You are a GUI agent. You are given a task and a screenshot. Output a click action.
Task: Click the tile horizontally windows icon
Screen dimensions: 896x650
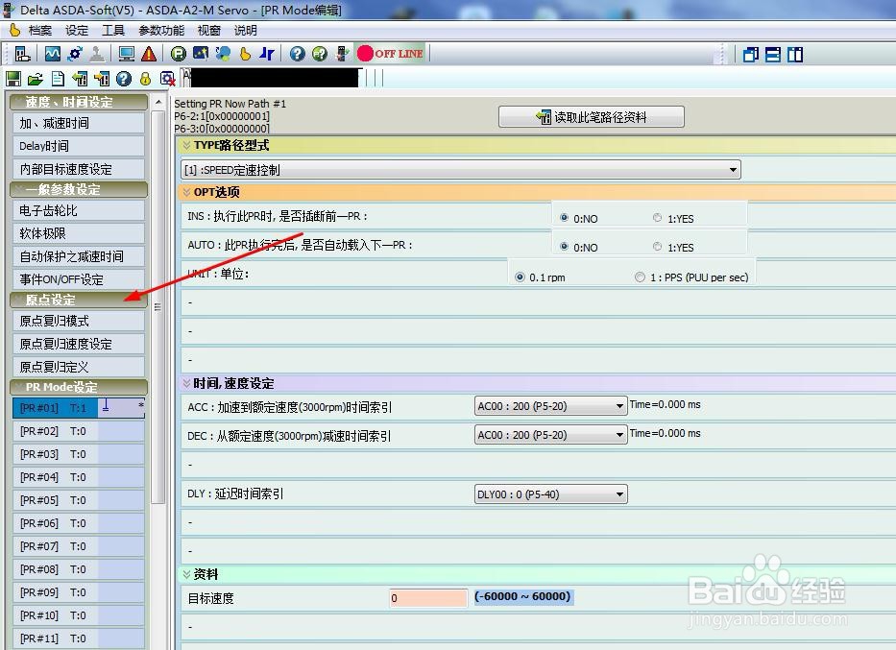772,55
